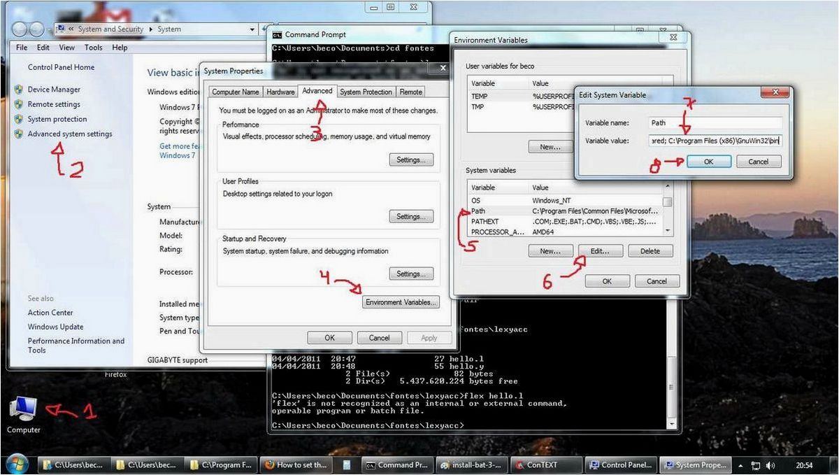Click the Environment Variables button
This screenshot has height=475, width=839.
[x=401, y=302]
